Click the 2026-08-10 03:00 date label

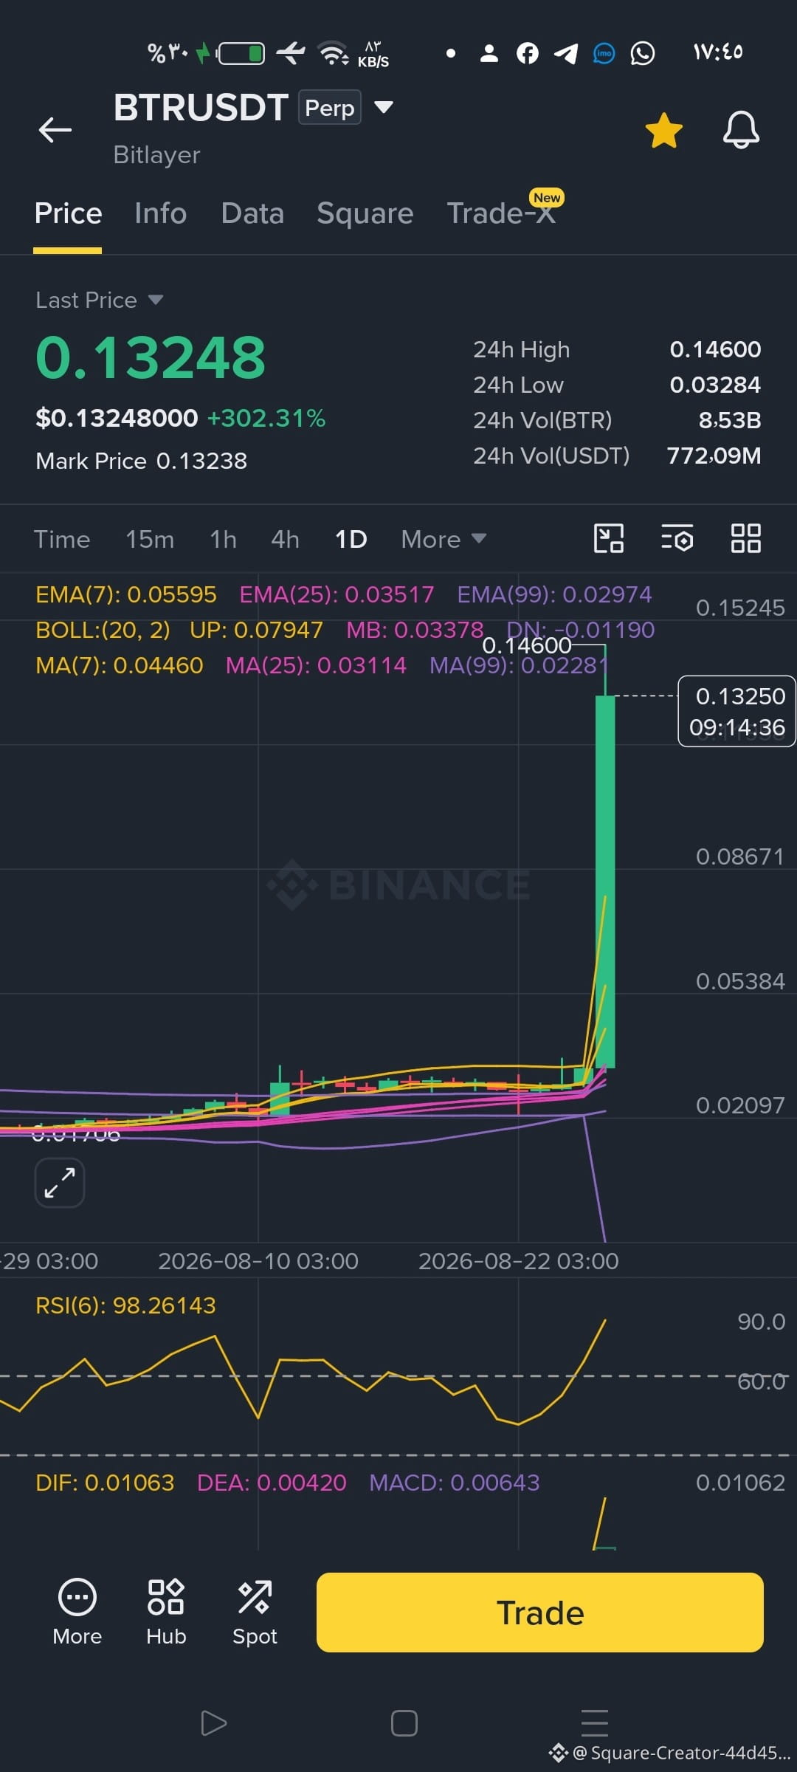[x=258, y=1261]
